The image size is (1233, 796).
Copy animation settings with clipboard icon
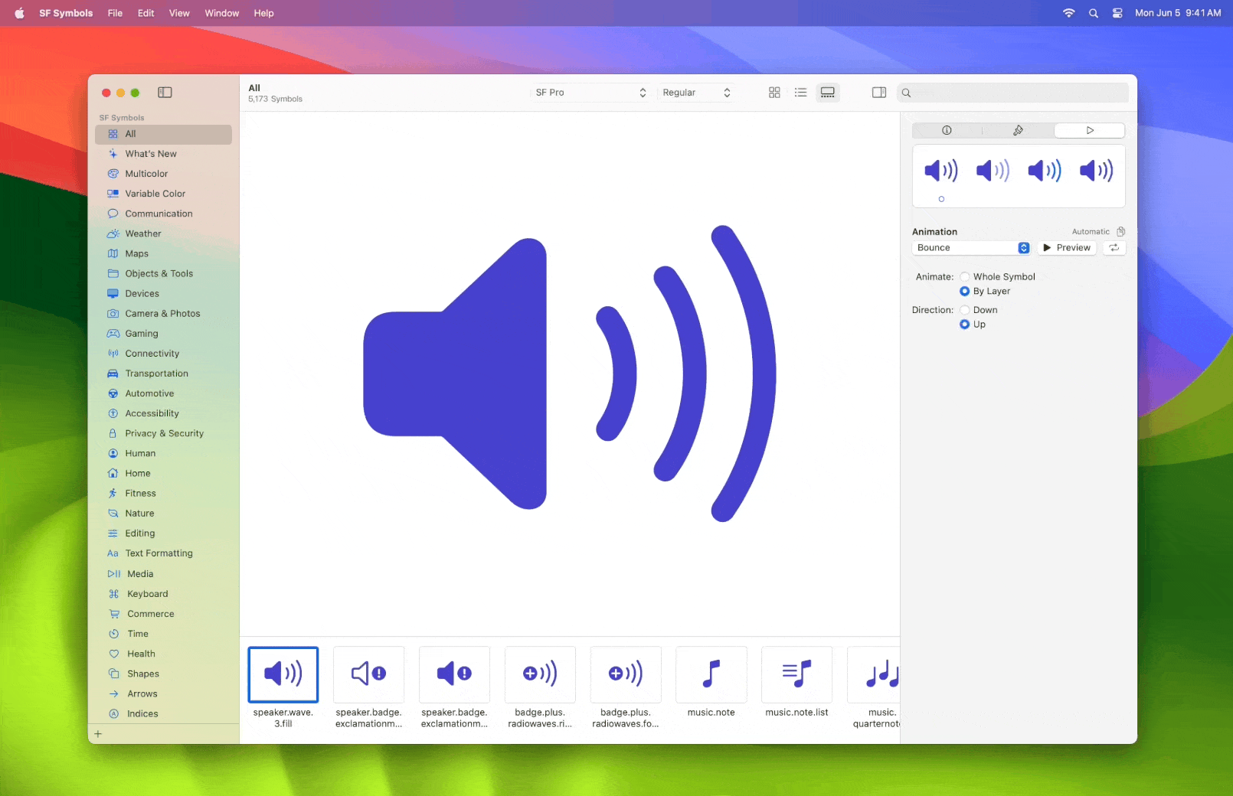pyautogui.click(x=1120, y=232)
